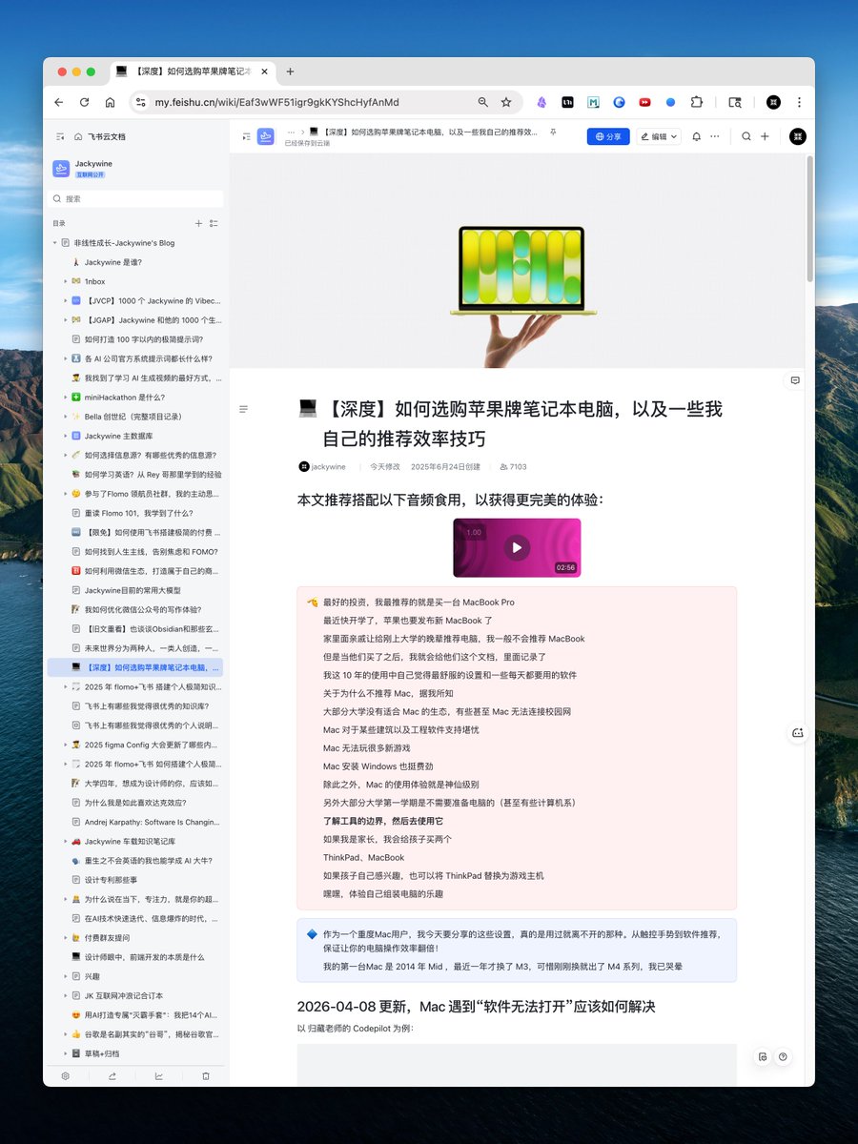Play the embedded audio clip
The image size is (858, 1144).
(x=517, y=547)
